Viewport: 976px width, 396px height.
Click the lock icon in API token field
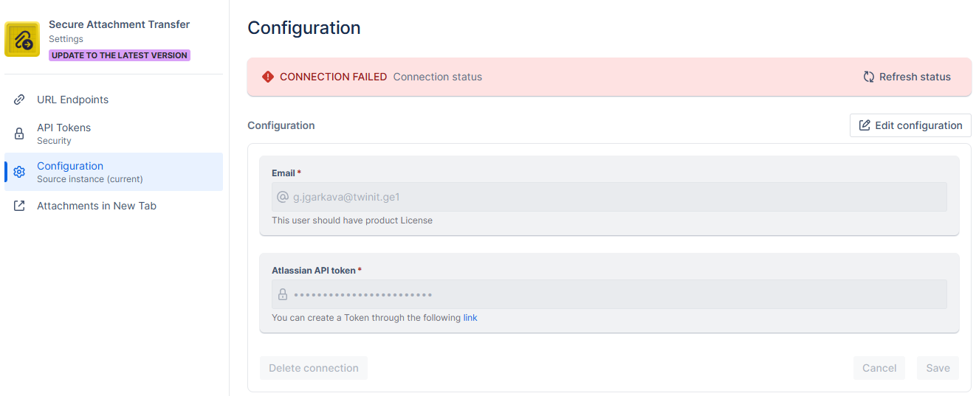(283, 294)
